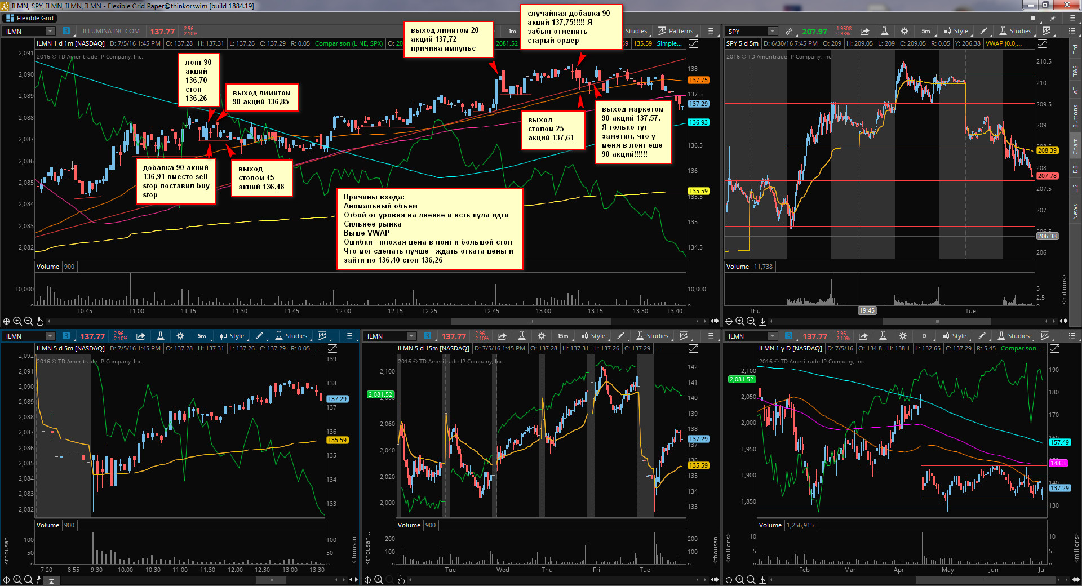Screen dimensions: 1082x586
Task: Toggle blue clipboard 3 color link in 5m panel
Action: point(66,336)
